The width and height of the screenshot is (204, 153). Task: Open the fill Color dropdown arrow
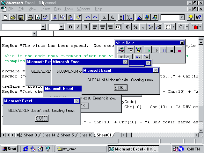tap(187, 27)
